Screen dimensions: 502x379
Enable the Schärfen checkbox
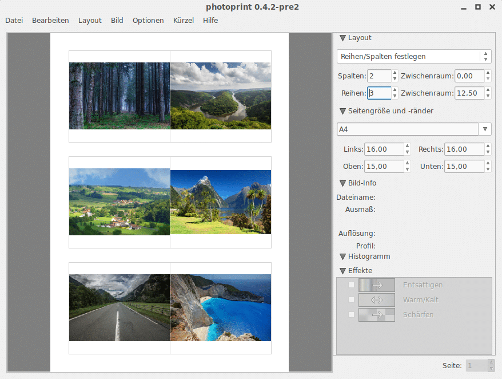(351, 314)
